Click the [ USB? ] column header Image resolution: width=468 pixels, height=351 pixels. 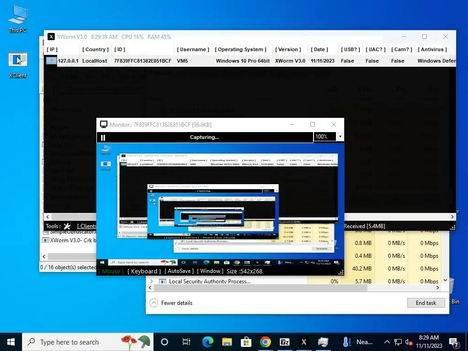(351, 49)
